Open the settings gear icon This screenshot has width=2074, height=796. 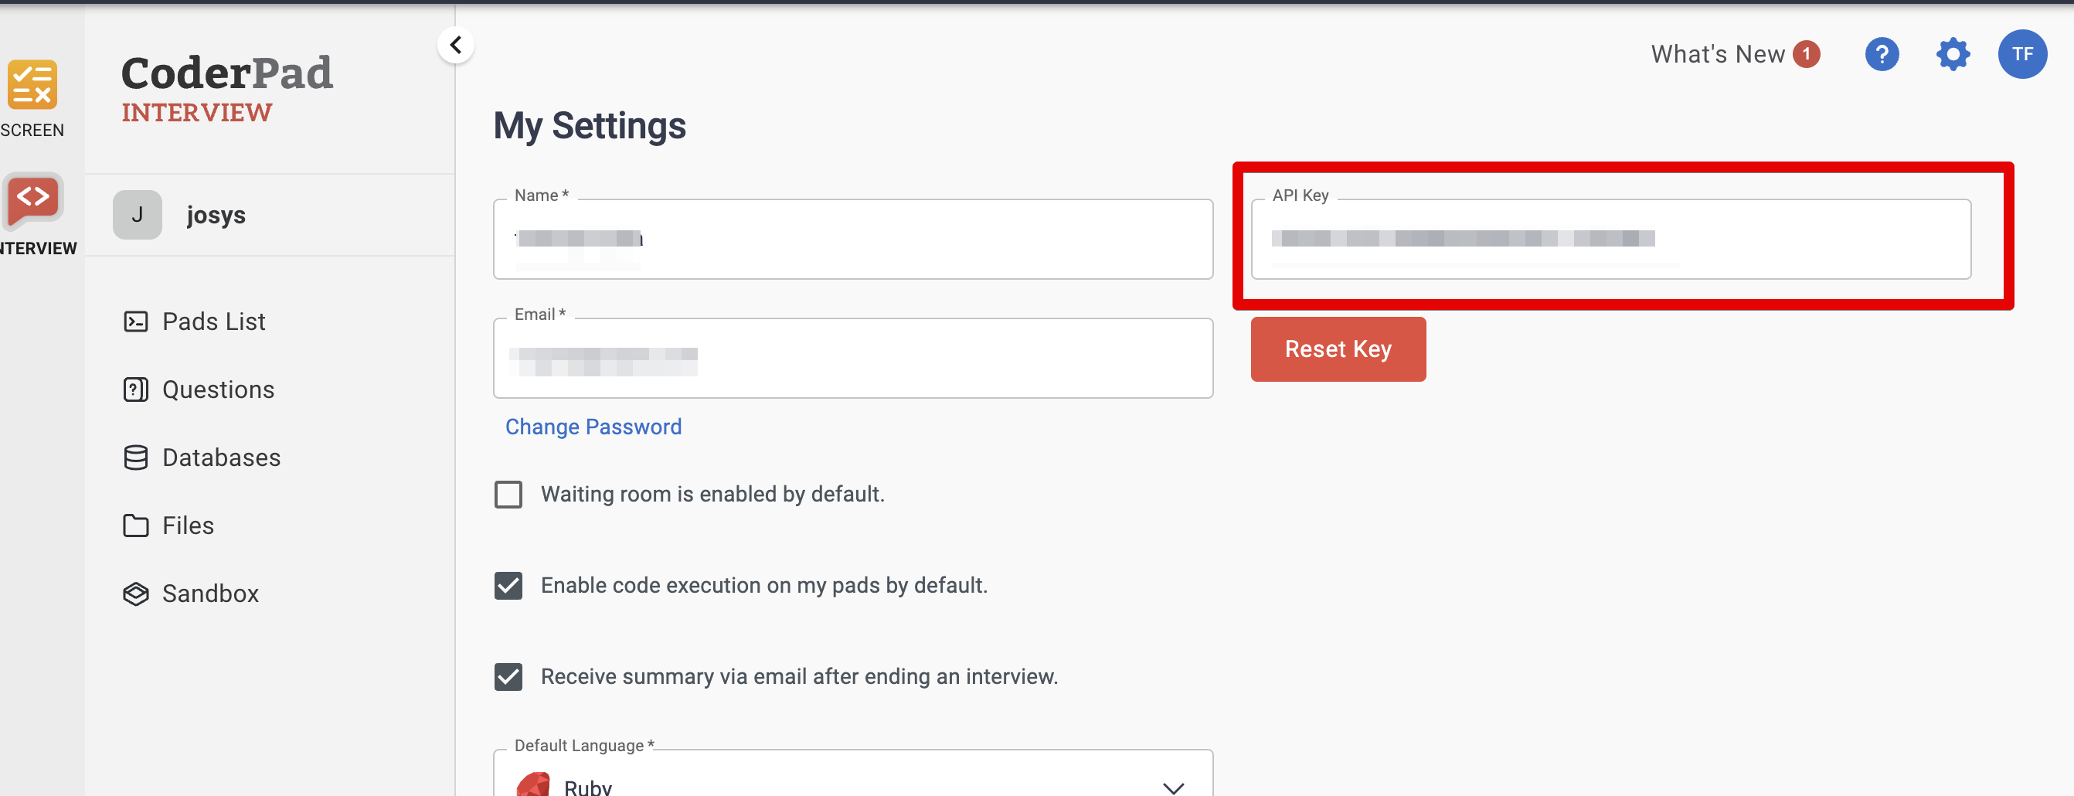click(x=1953, y=55)
